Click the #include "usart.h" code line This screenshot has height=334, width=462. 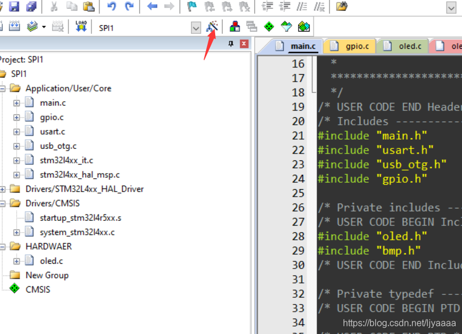click(375, 150)
